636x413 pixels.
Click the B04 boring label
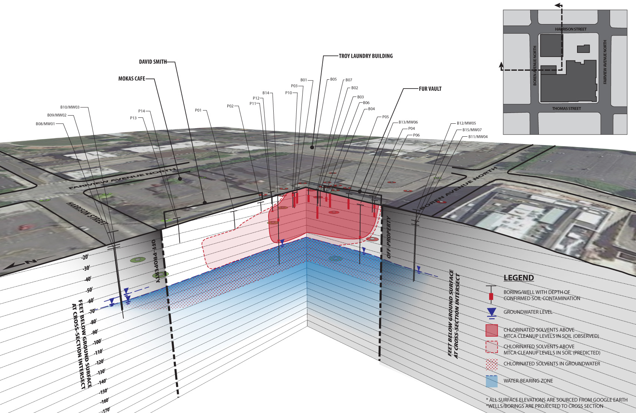pyautogui.click(x=372, y=109)
